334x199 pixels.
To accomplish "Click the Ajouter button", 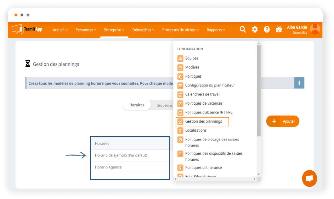I will pyautogui.click(x=283, y=121).
